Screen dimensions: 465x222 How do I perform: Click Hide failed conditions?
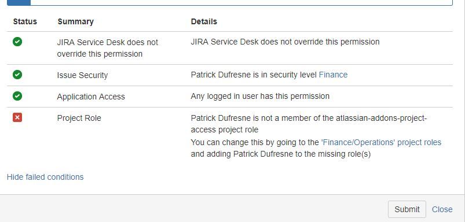click(45, 177)
